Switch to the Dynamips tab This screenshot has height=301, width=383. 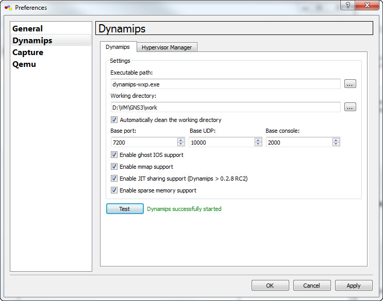pyautogui.click(x=118, y=47)
